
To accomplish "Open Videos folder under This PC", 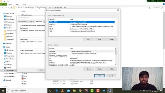I will click(9, 67).
